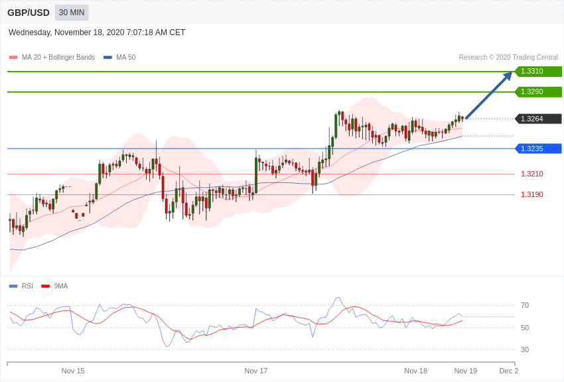564x382 pixels.
Task: Select the MA 20 + Bollinger Bands legend label
Action: tap(58, 57)
